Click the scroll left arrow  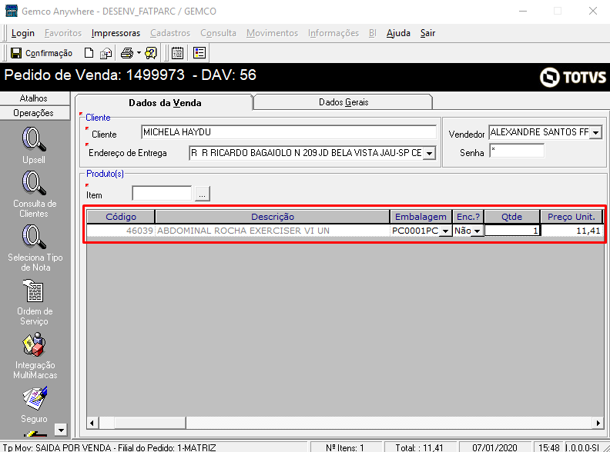pos(92,423)
